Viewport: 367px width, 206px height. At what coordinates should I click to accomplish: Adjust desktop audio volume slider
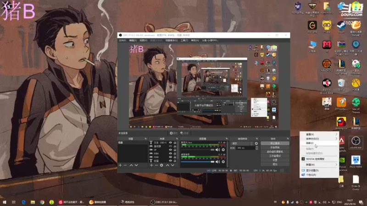198,162
